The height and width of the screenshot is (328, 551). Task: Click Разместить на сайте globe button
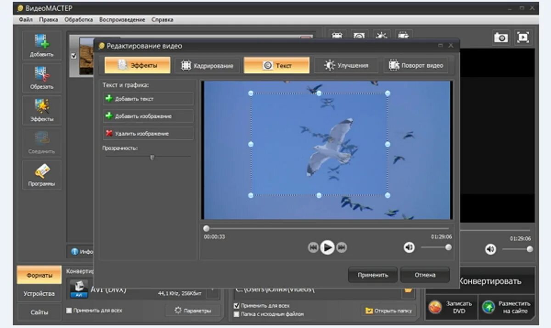[x=507, y=307]
